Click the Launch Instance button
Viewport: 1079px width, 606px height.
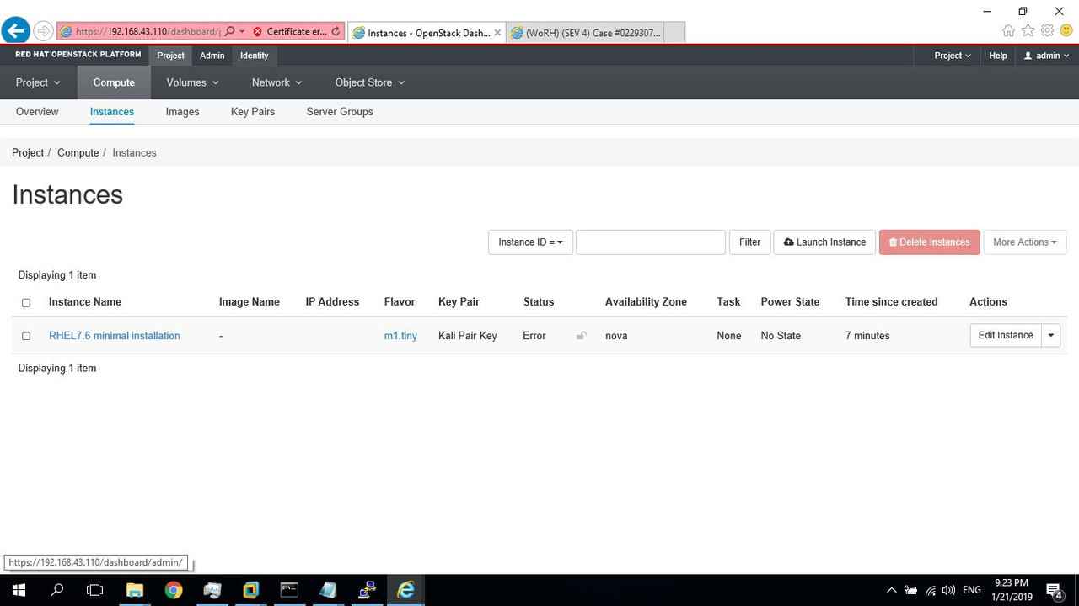click(x=824, y=242)
